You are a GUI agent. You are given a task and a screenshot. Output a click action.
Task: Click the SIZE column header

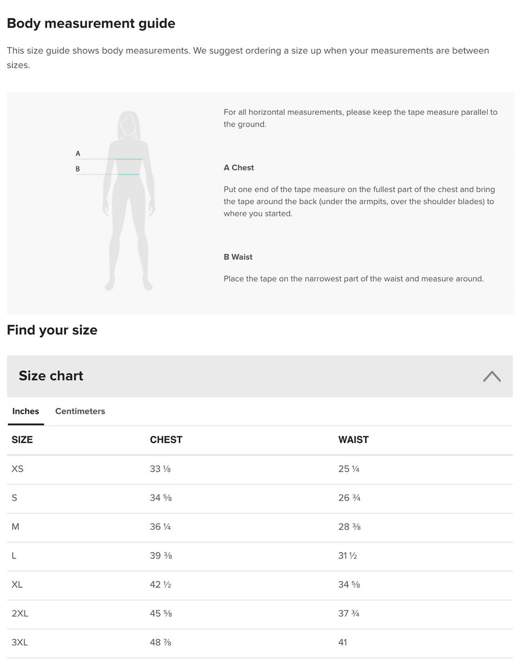pyautogui.click(x=22, y=440)
